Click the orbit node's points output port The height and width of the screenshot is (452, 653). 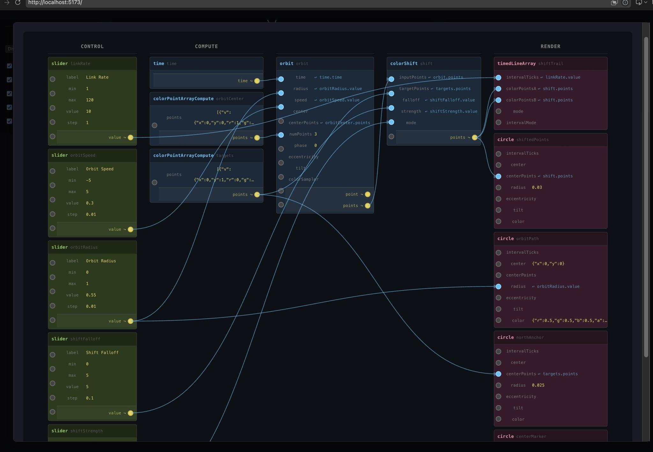pyautogui.click(x=368, y=206)
